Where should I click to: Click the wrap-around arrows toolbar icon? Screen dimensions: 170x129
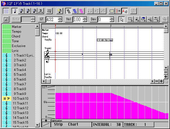[x=49, y=11]
